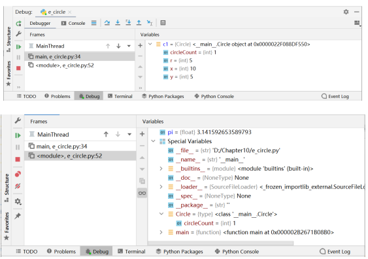This screenshot has width=368, height=259.
Task: Hide the top Debug tool window
Action: pyautogui.click(x=357, y=12)
